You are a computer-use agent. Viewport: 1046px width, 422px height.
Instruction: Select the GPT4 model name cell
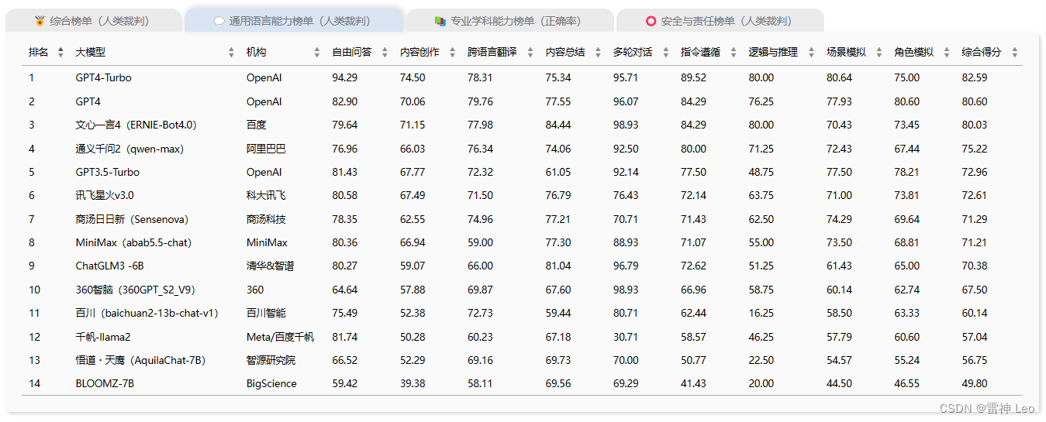click(88, 101)
